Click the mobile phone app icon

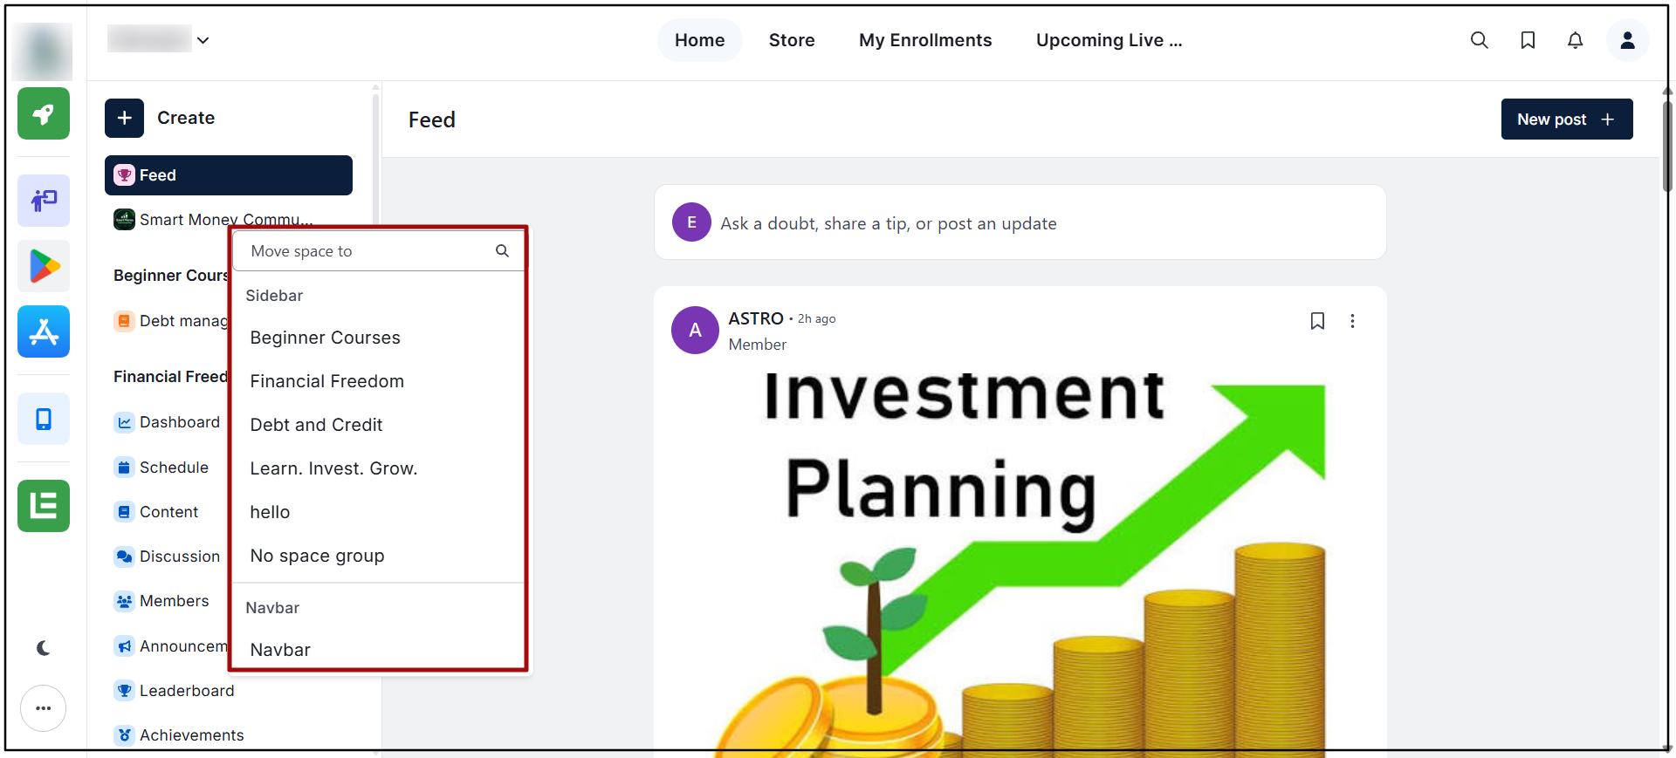tap(44, 419)
